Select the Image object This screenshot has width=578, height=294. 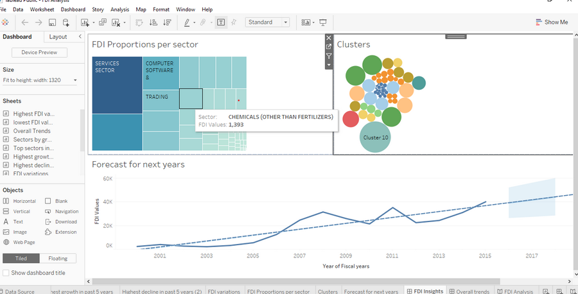click(15, 232)
